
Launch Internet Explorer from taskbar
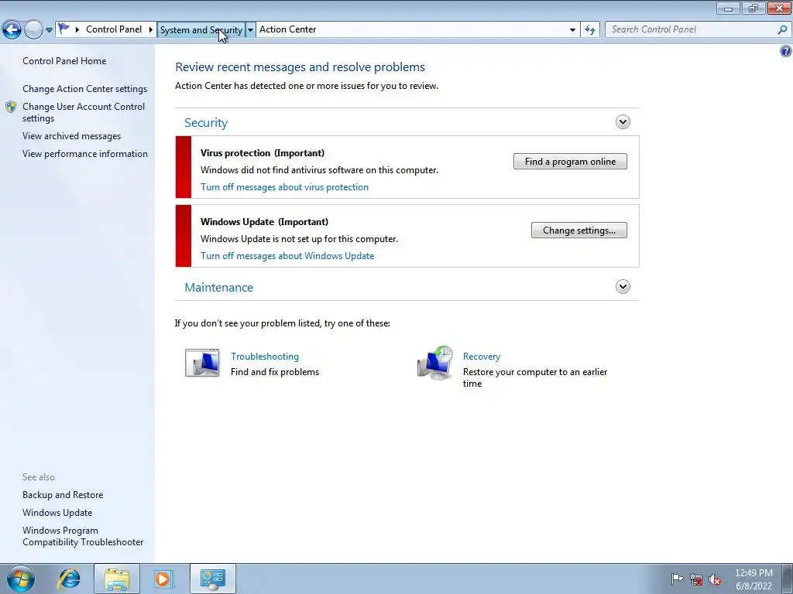point(69,579)
